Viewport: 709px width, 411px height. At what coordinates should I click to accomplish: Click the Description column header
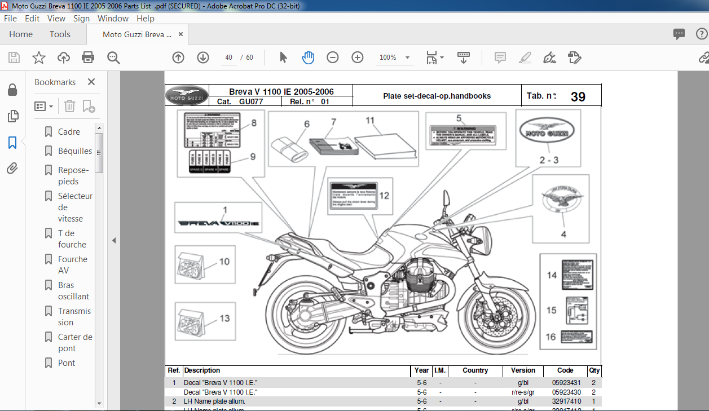click(202, 371)
